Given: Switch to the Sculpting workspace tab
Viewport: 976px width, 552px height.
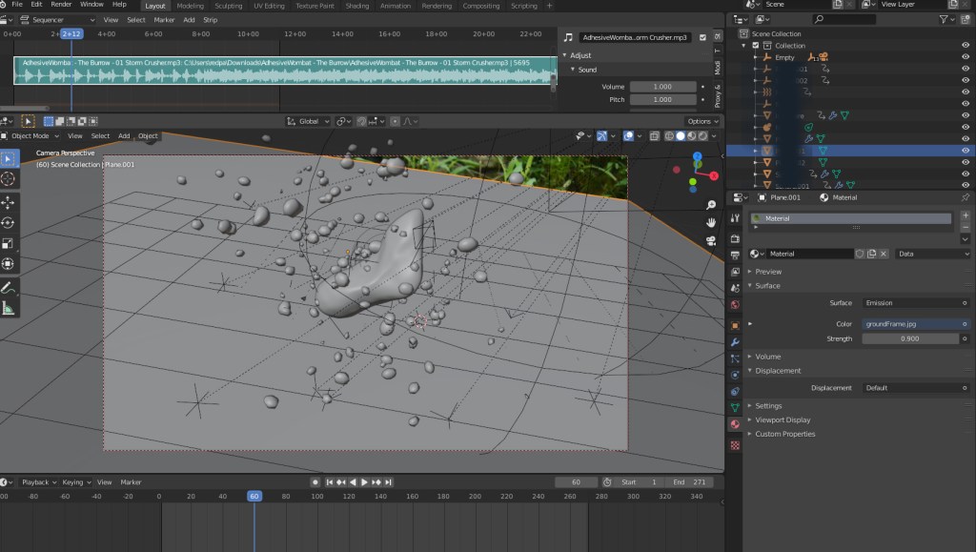Looking at the screenshot, I should coord(229,6).
